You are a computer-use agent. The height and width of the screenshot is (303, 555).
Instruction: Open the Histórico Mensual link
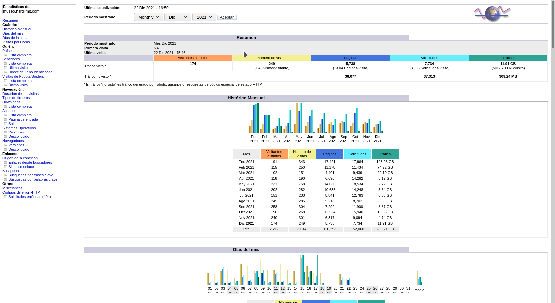click(17, 29)
